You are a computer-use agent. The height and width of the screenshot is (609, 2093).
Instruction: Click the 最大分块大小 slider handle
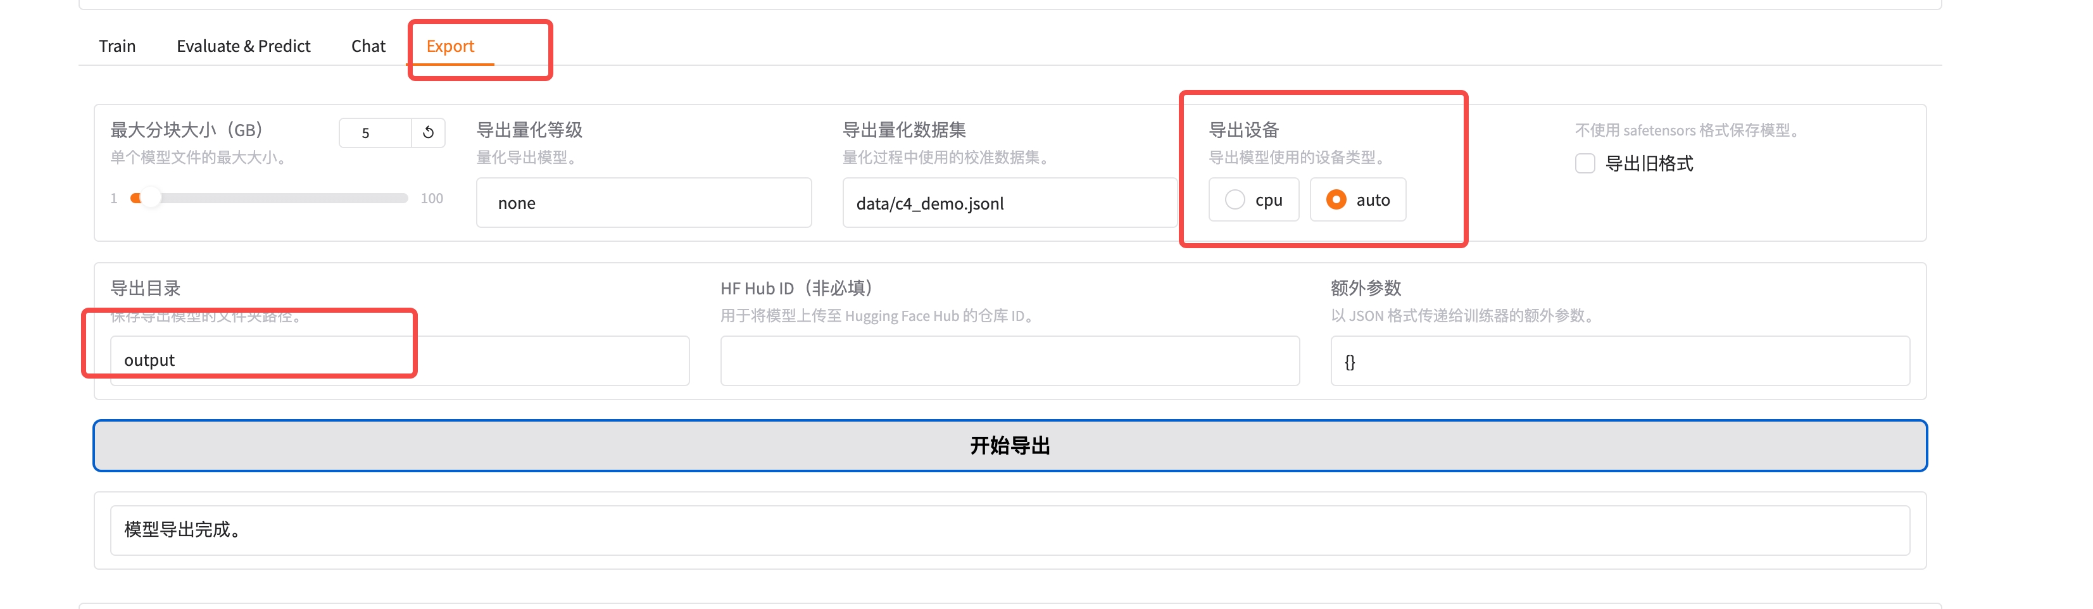[x=148, y=198]
